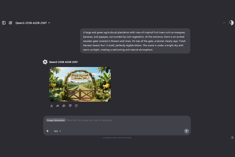Viewport: 235px width, 157px height.
Task: Toggle the sidebar panel icon
Action: [x=4, y=23]
